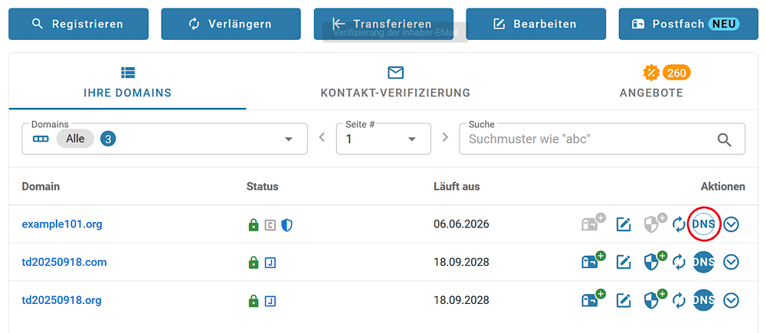The image size is (766, 333).
Task: Click the renew arrows icon for td20250918.org
Action: pos(679,301)
